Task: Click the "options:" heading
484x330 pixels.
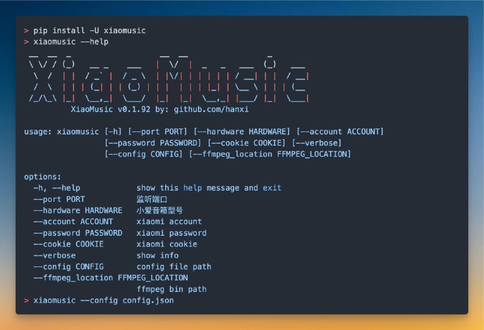Action: 42,176
